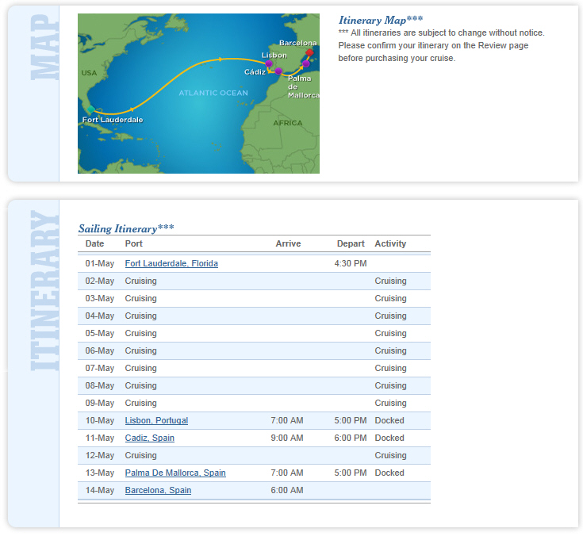Click the Port column header
The image size is (583, 536).
134,243
